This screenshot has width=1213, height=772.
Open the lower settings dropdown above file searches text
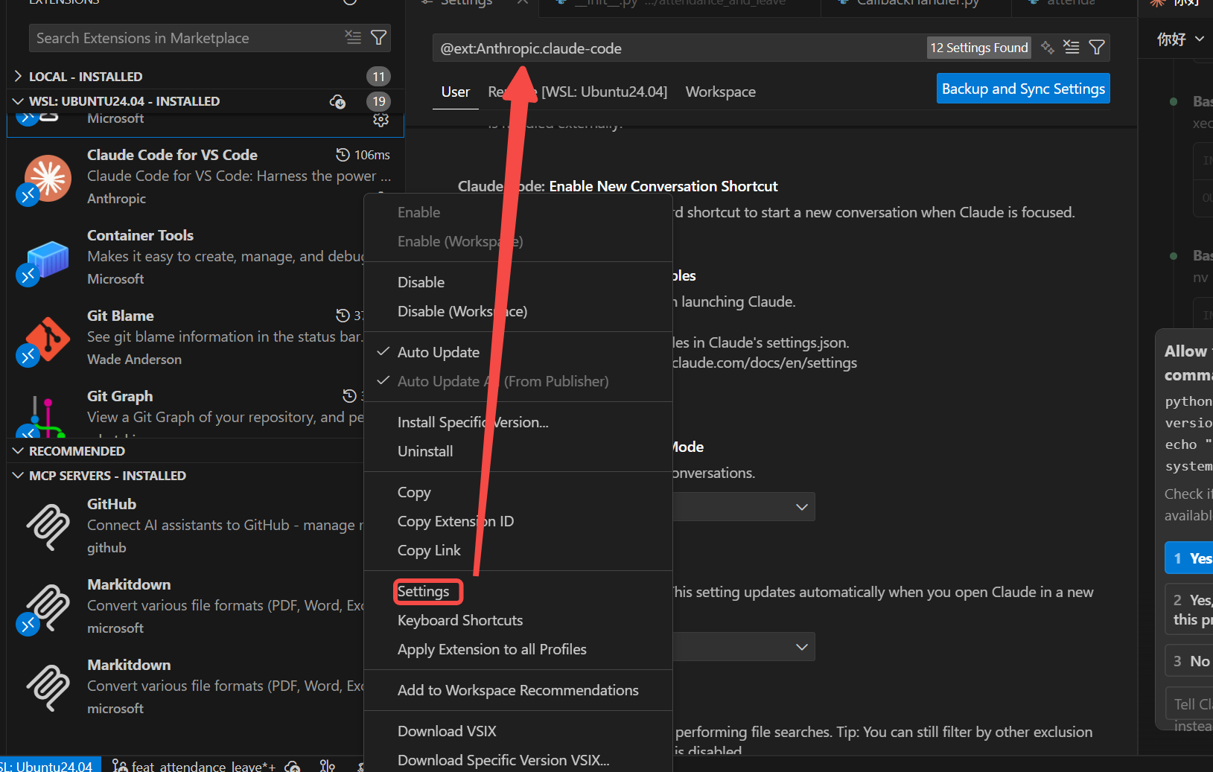pos(744,647)
